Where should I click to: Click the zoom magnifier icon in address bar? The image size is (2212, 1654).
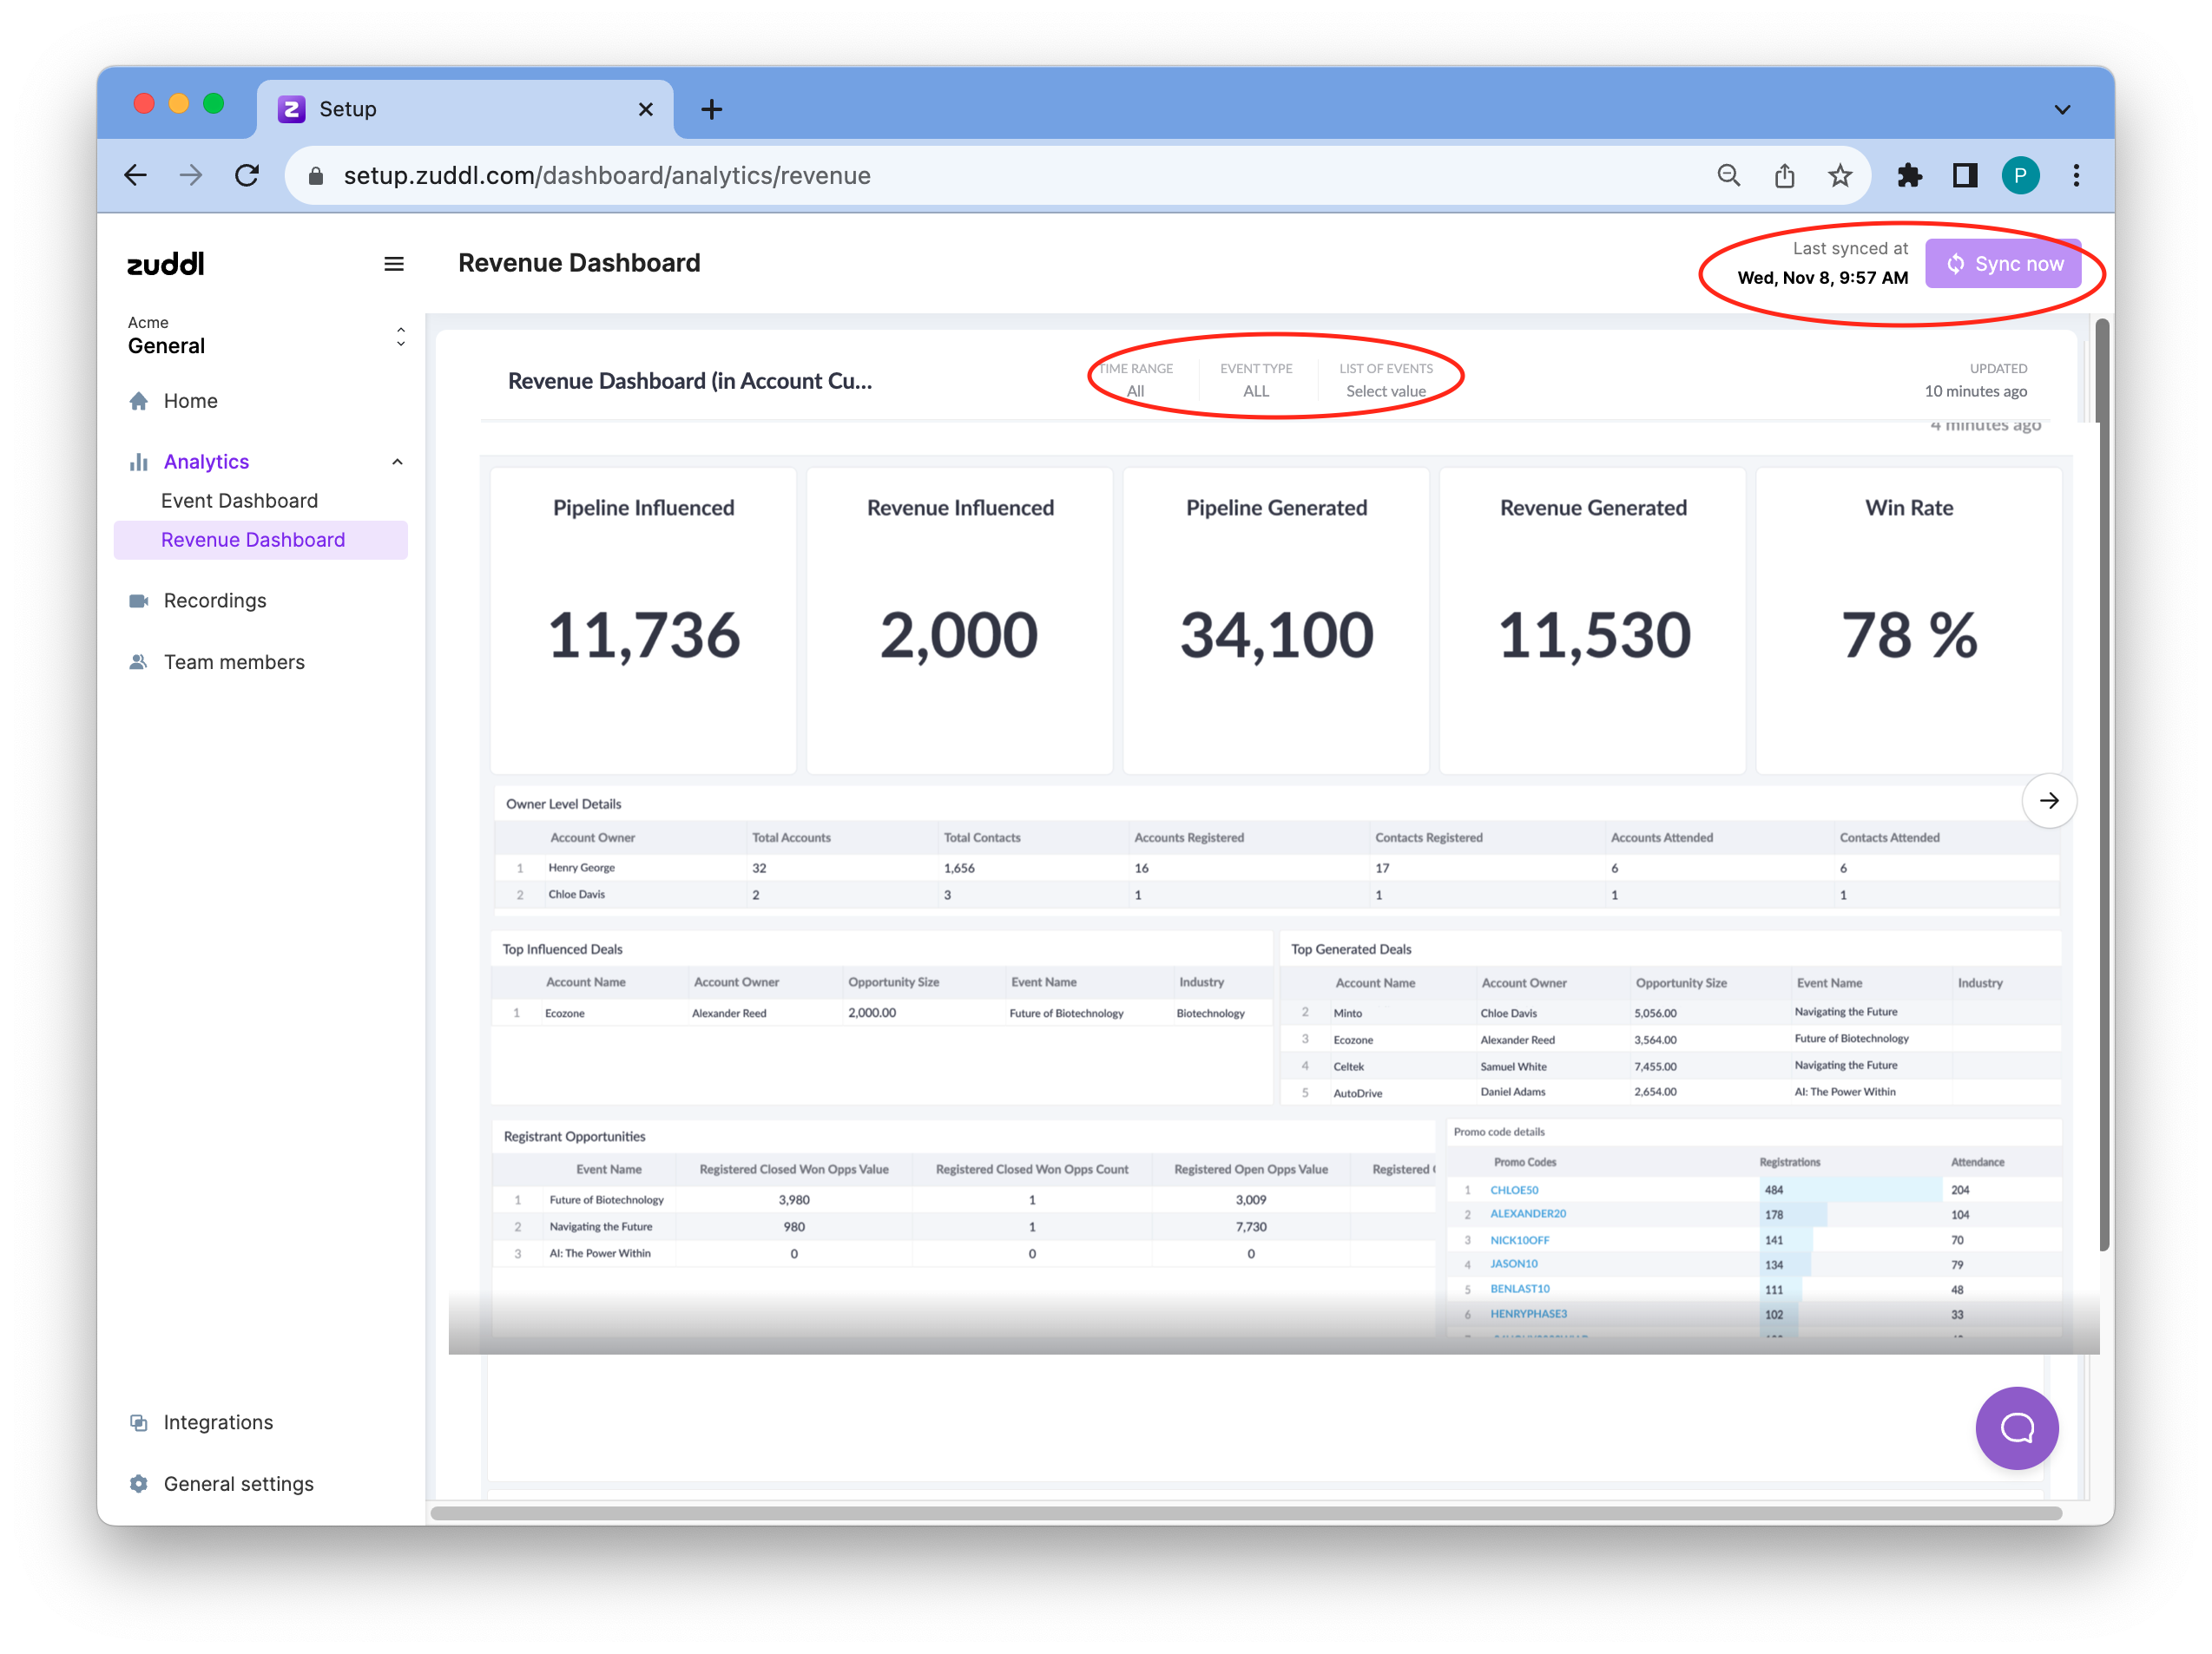pos(1728,176)
